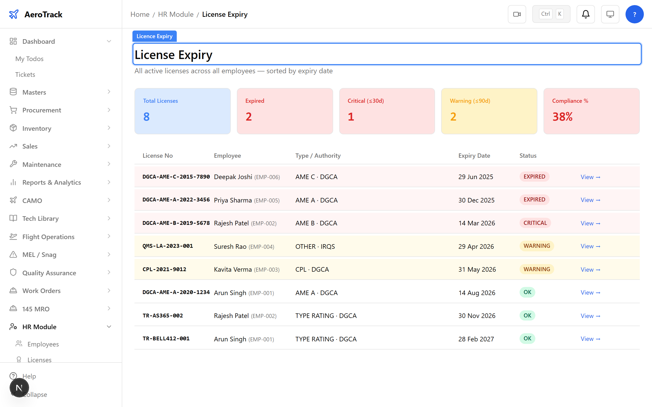View details for Deepak Joshi's expired license

pyautogui.click(x=590, y=177)
